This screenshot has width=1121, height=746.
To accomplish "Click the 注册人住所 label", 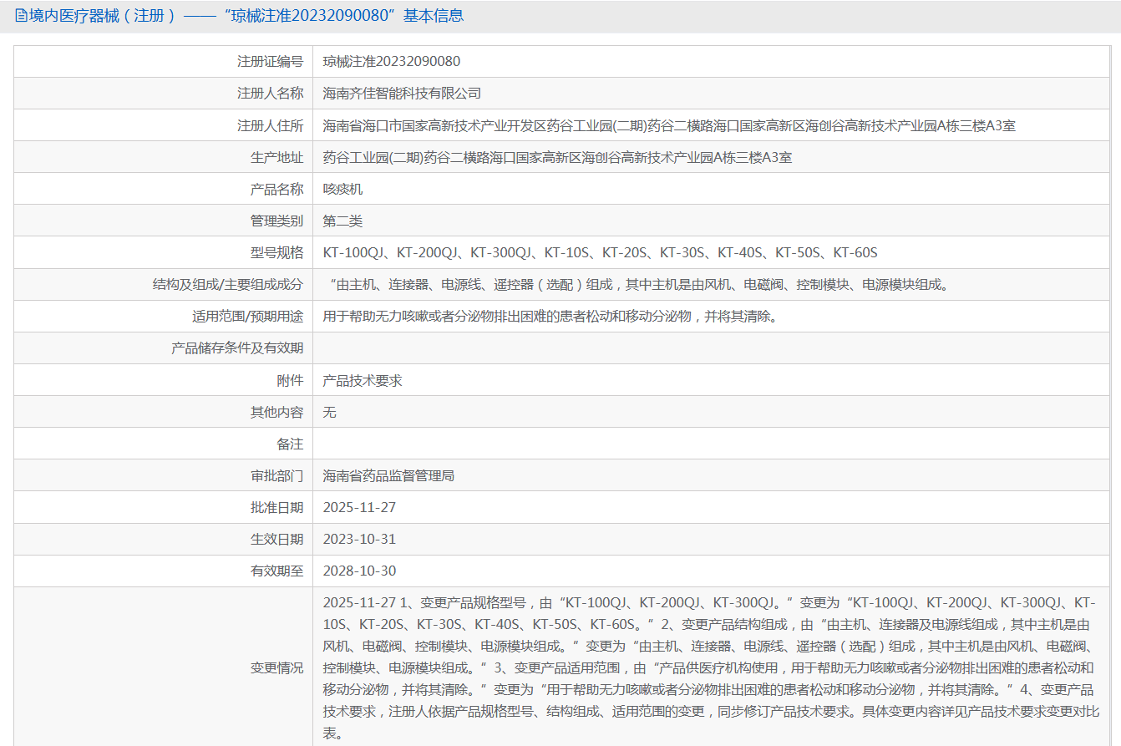I will 270,125.
